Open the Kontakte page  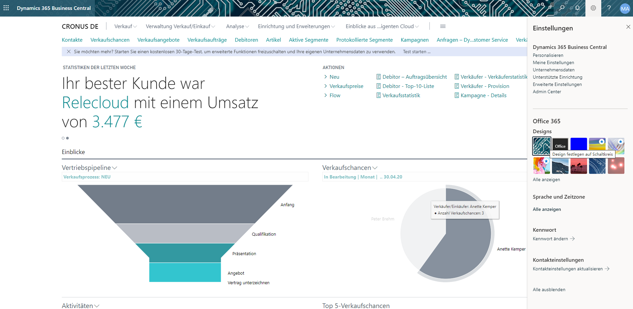tap(72, 40)
